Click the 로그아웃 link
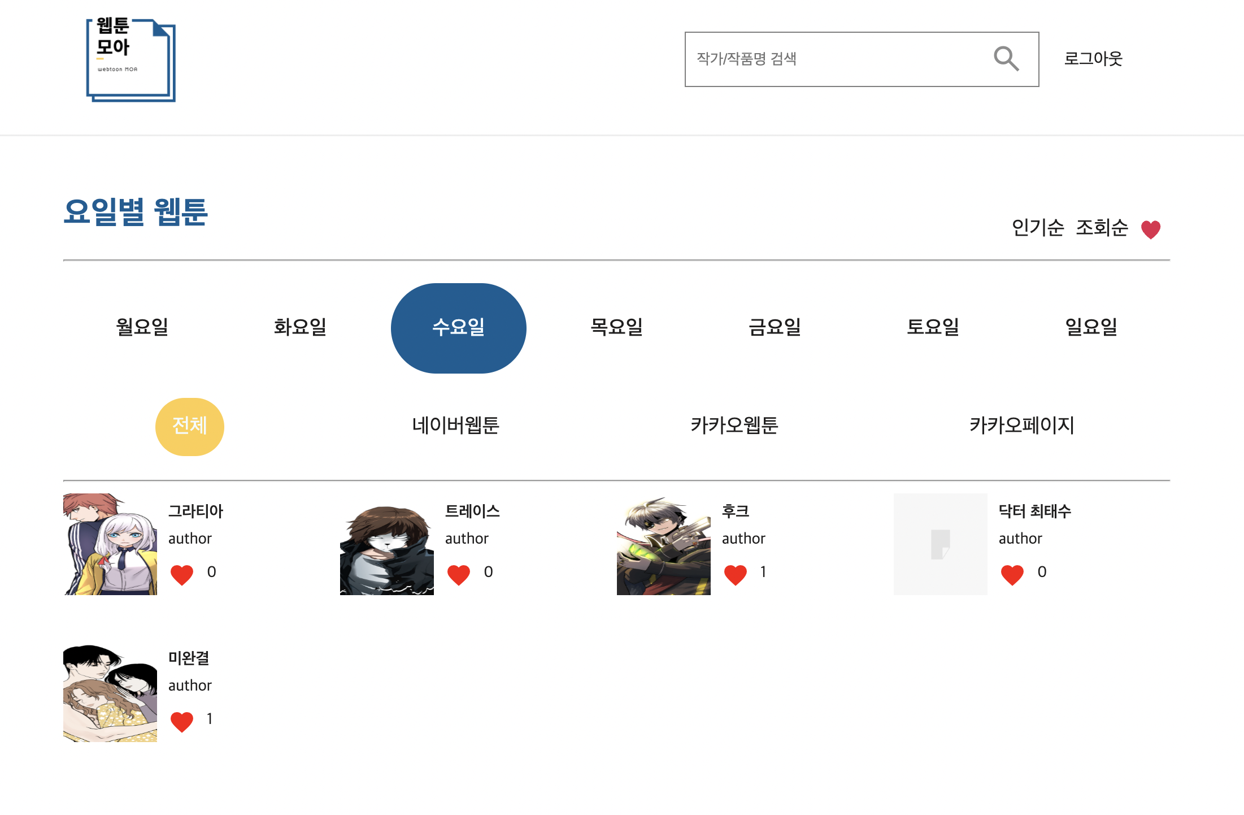1244x815 pixels. coord(1093,59)
